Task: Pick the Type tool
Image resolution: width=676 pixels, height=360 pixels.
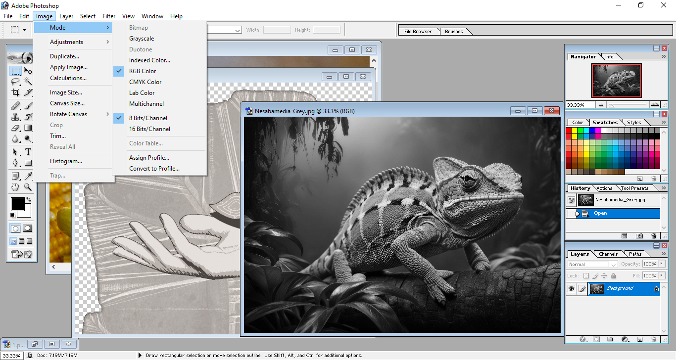Action: coord(28,152)
